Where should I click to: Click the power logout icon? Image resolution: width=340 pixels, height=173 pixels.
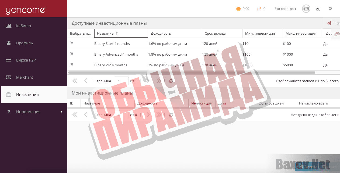point(330,9)
